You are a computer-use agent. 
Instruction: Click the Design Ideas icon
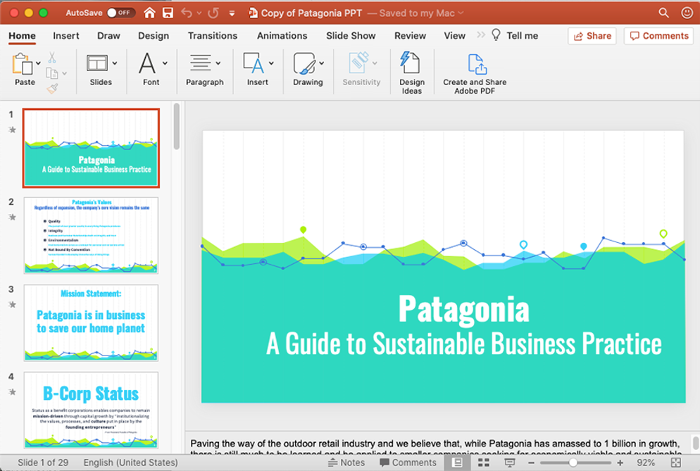[x=411, y=64]
